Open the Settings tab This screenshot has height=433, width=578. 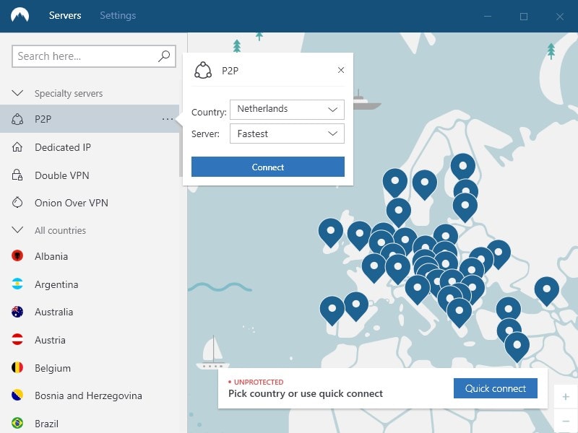pos(118,15)
